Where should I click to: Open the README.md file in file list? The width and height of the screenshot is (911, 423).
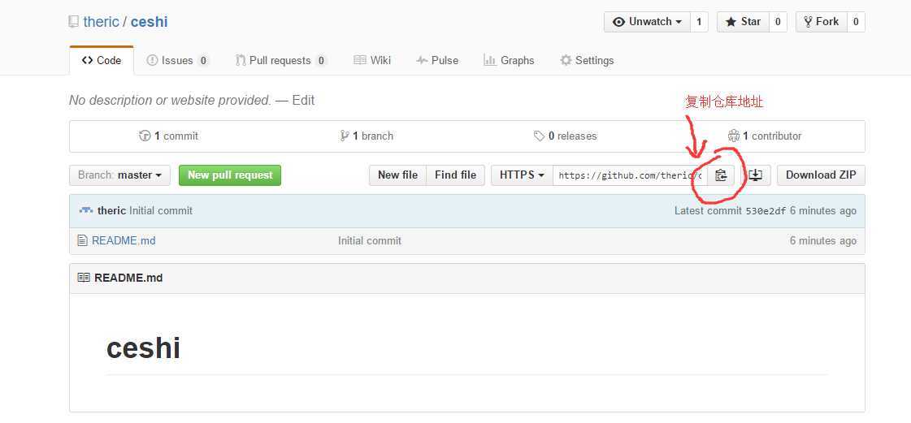124,240
